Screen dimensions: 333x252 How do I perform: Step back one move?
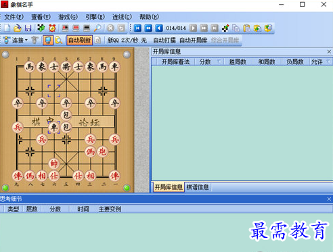point(159,28)
